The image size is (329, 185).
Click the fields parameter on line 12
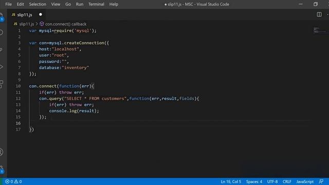click(x=187, y=98)
